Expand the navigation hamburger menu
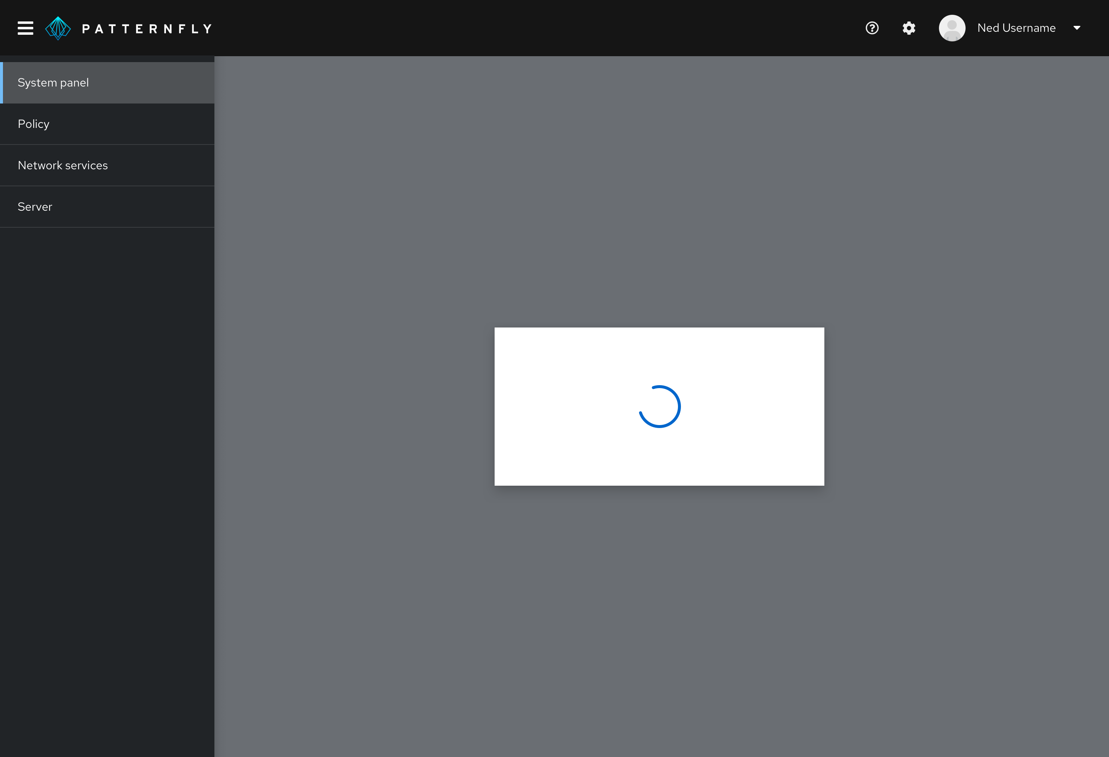This screenshot has width=1109, height=757. pos(25,28)
